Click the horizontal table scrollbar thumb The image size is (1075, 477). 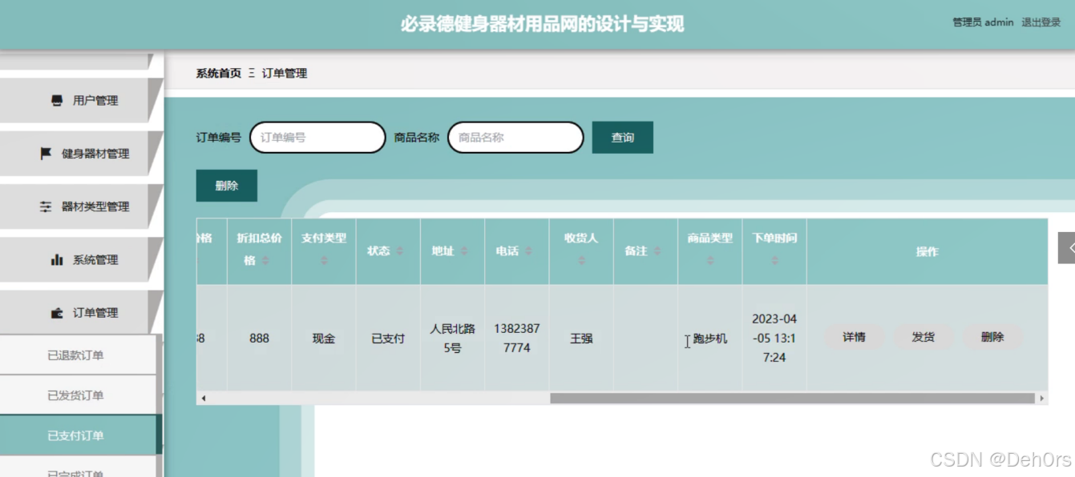click(792, 398)
